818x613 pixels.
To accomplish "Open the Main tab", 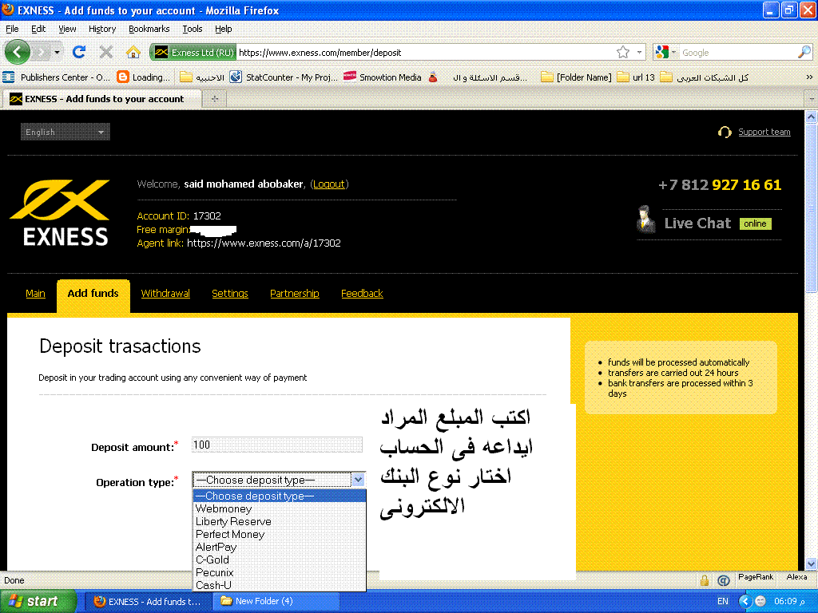I will pos(35,294).
